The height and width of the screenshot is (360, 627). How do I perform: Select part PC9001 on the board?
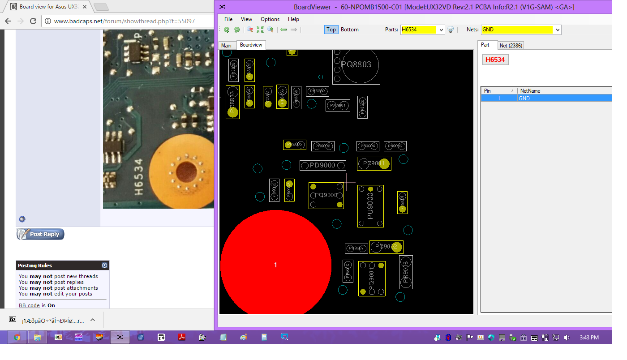tap(374, 163)
